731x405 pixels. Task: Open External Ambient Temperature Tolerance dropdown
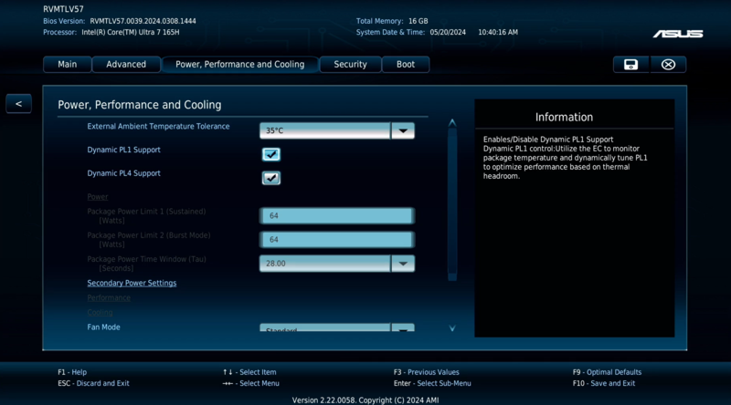[x=336, y=130]
